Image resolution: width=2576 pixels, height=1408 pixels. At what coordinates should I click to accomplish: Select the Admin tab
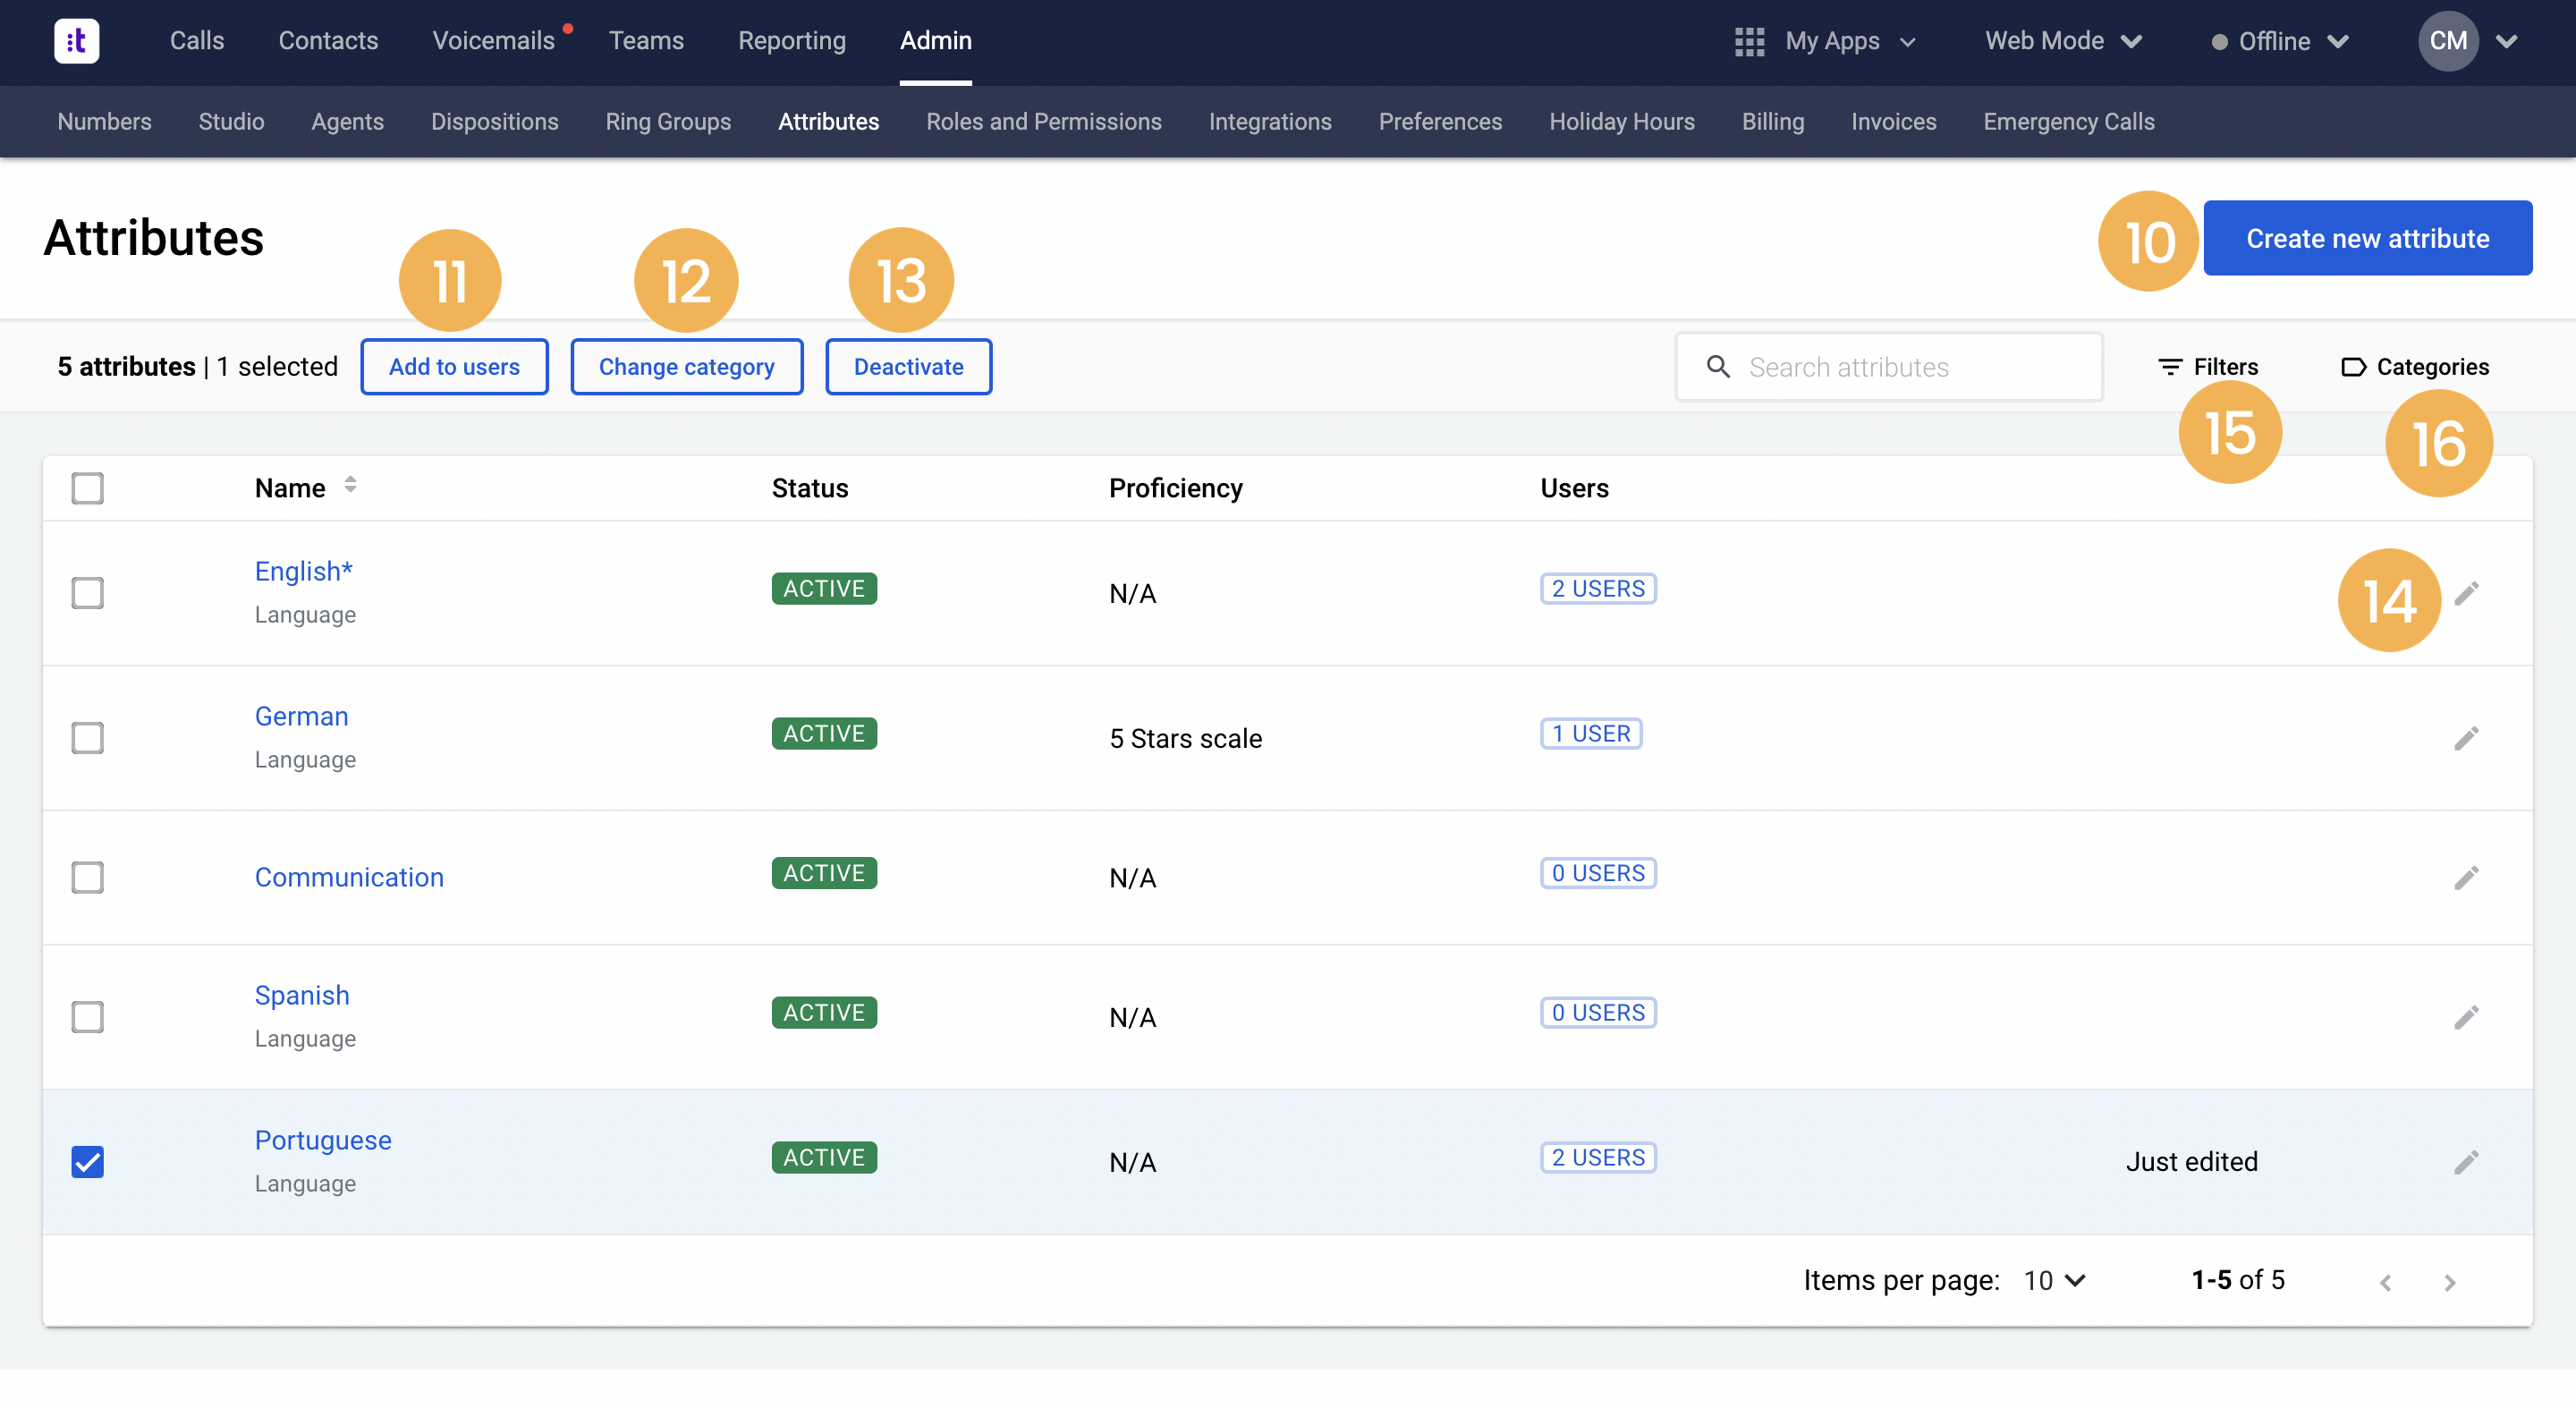pos(935,41)
